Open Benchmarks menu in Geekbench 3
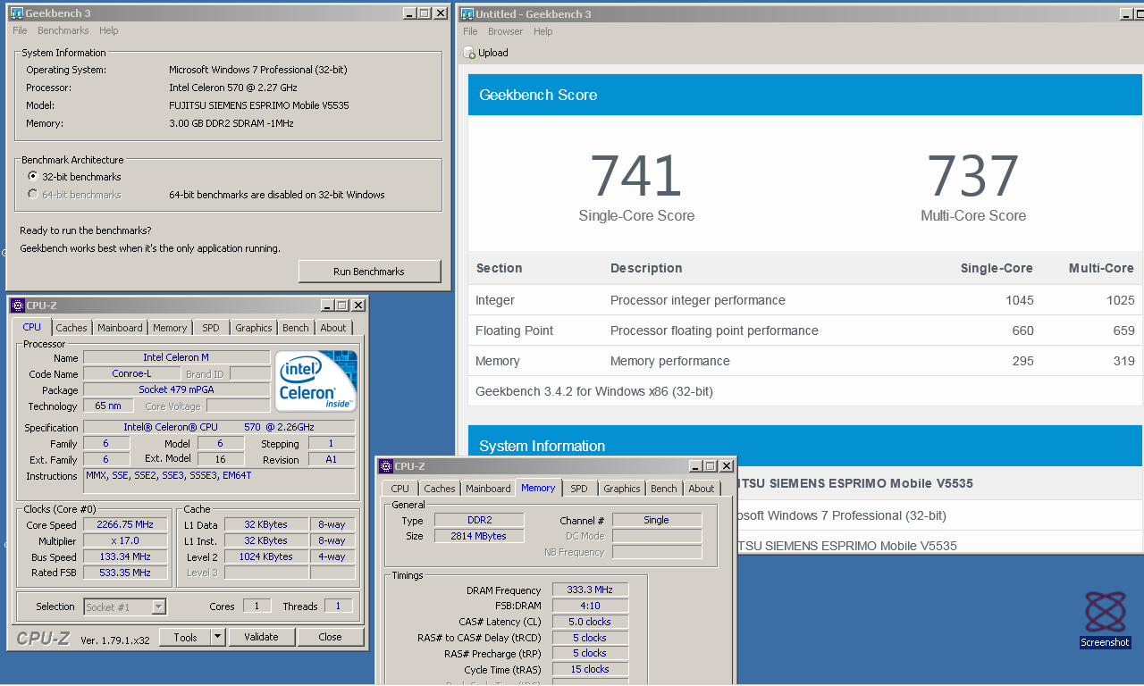The height and width of the screenshot is (686, 1144). click(x=63, y=30)
